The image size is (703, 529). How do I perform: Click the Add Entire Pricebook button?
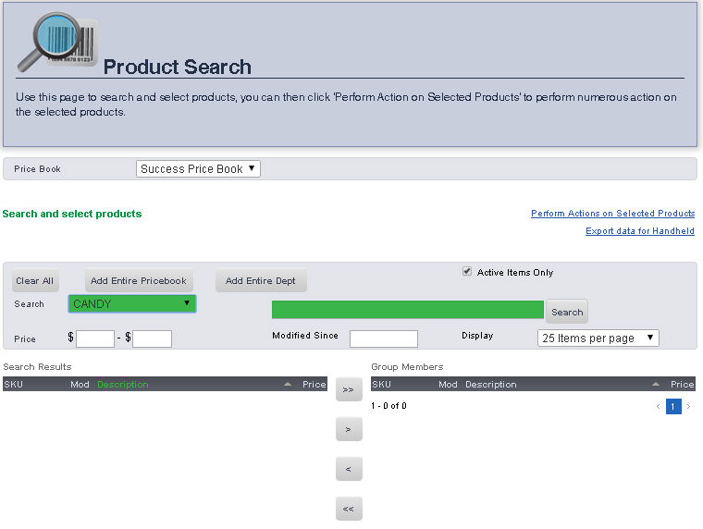coord(139,280)
